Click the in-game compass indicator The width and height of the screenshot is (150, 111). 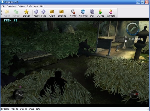(134, 94)
